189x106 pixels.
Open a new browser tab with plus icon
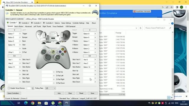(38, 2)
